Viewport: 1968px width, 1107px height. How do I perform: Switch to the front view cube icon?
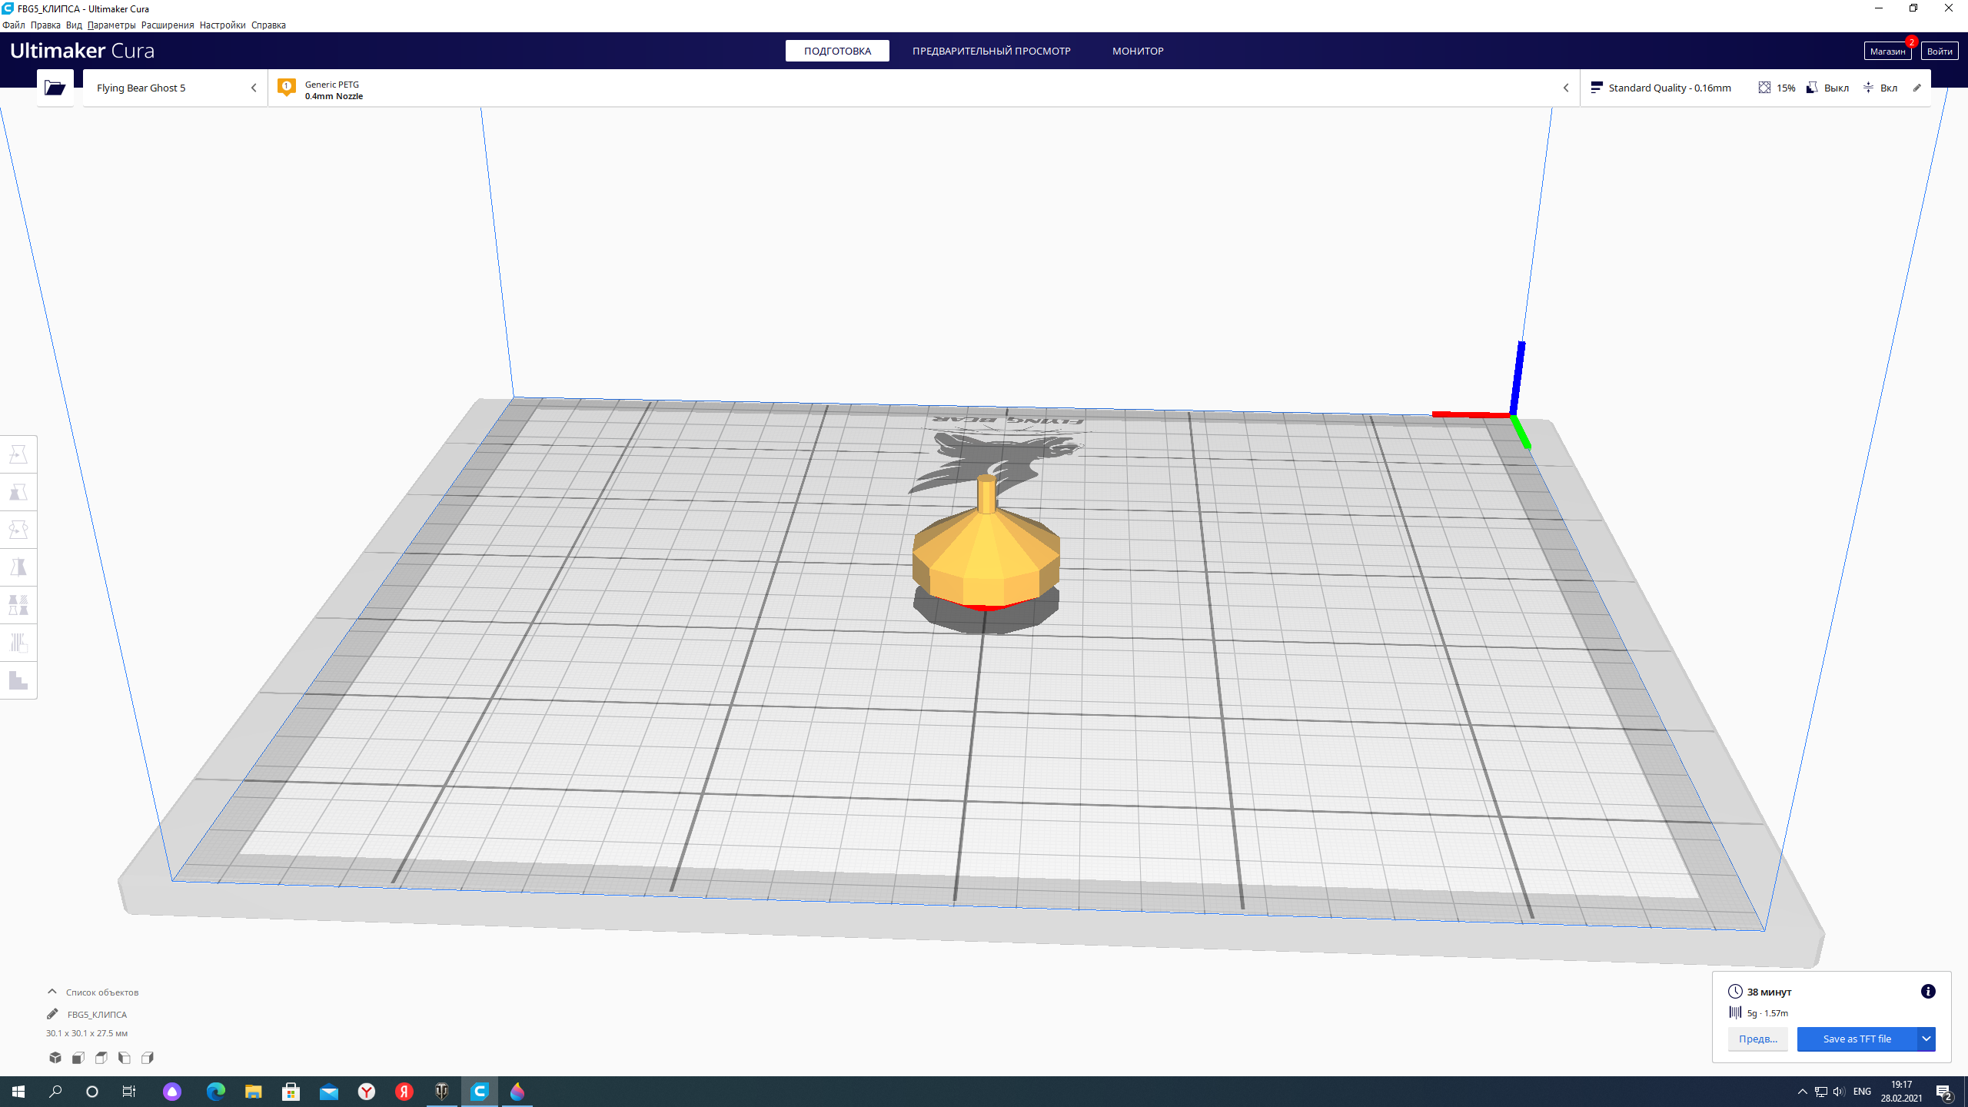(78, 1058)
